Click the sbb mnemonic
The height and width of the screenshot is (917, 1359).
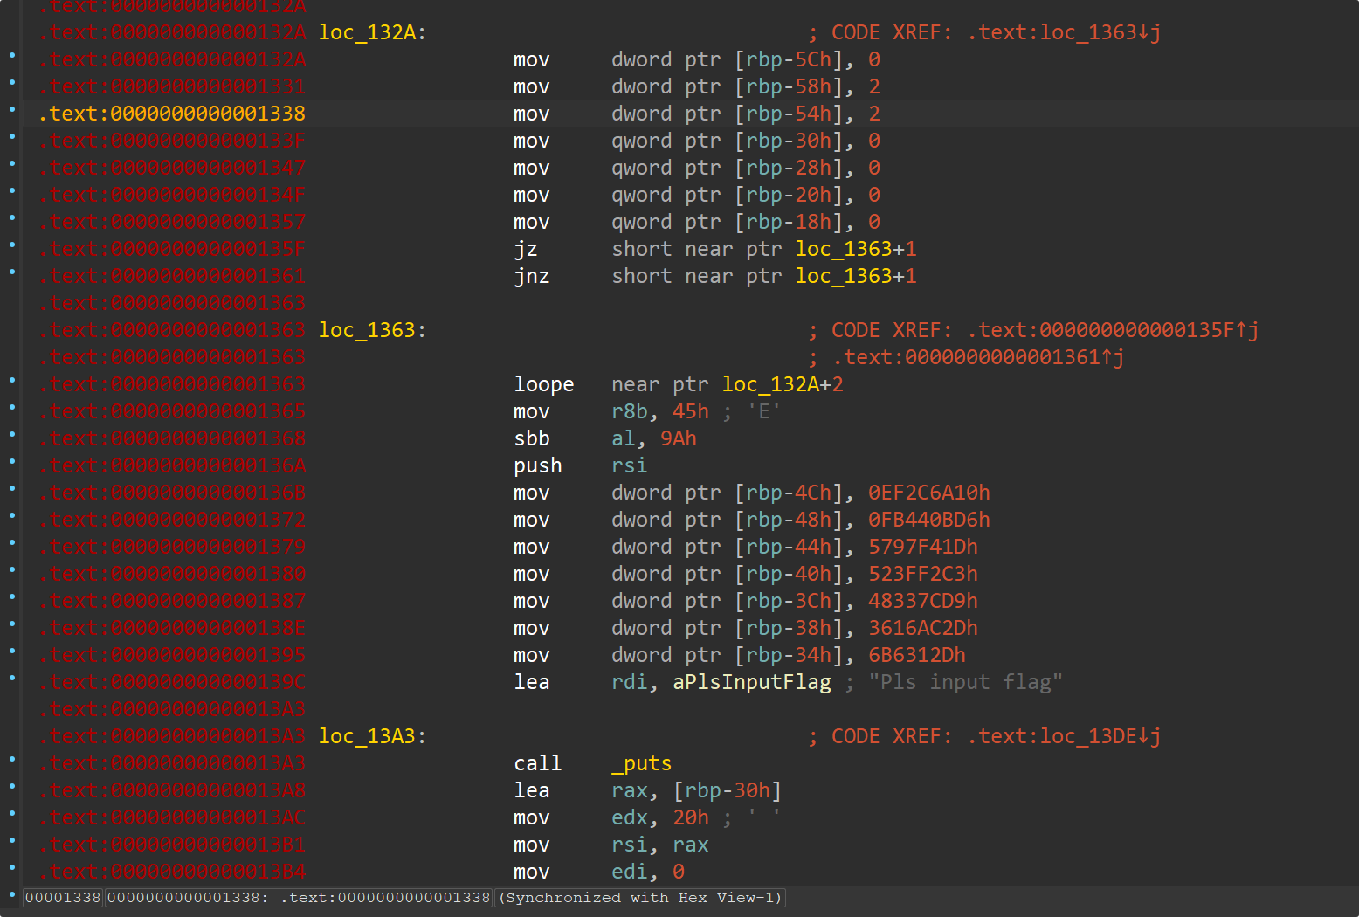pos(532,438)
